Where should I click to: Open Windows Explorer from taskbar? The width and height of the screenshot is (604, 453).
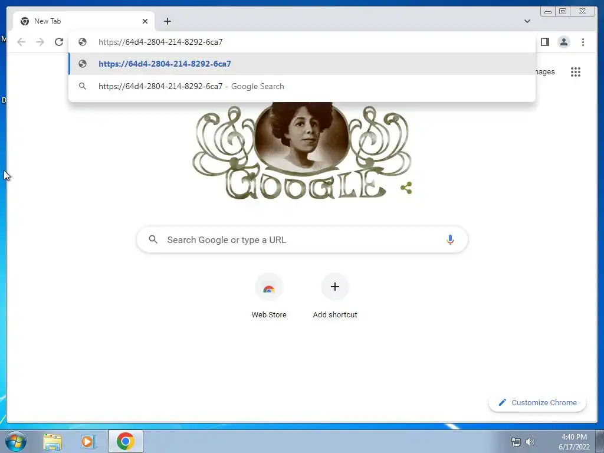pyautogui.click(x=52, y=441)
